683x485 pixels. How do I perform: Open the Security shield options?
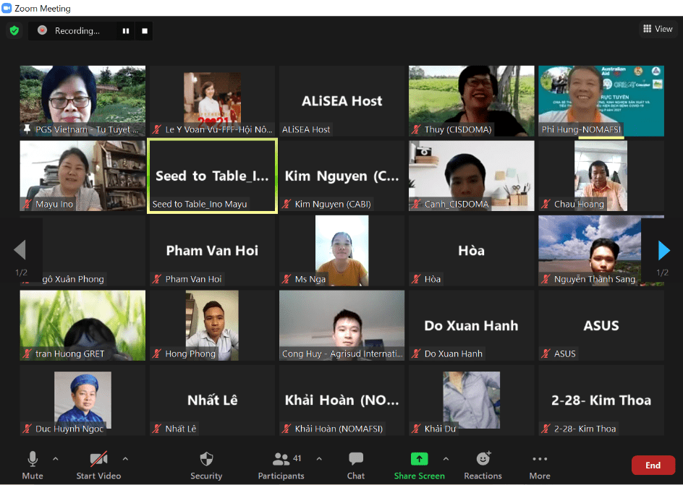[x=206, y=464]
